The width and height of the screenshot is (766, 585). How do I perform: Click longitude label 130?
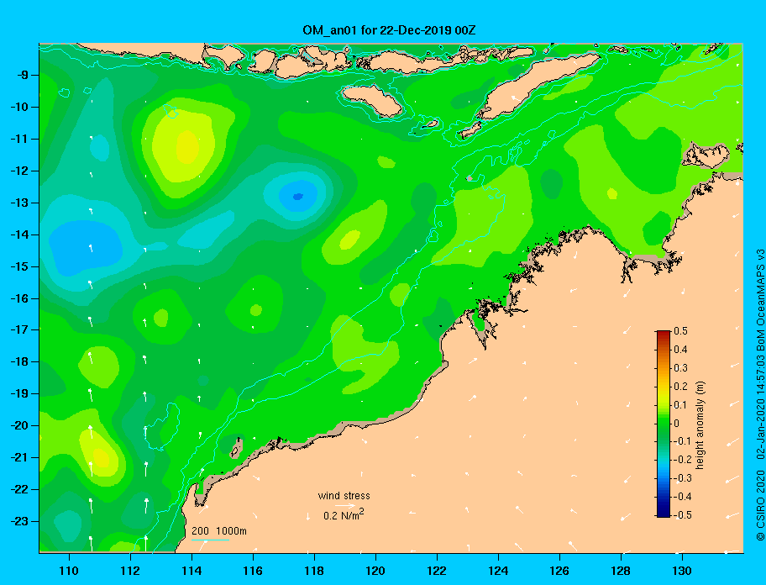click(x=682, y=571)
